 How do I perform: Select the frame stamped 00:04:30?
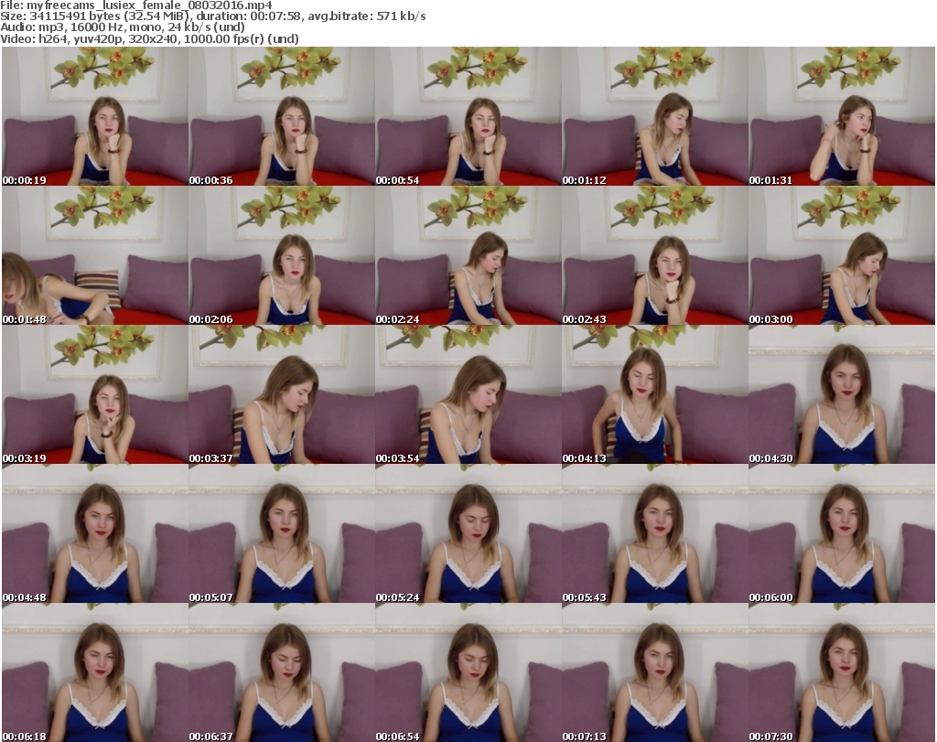tap(842, 395)
